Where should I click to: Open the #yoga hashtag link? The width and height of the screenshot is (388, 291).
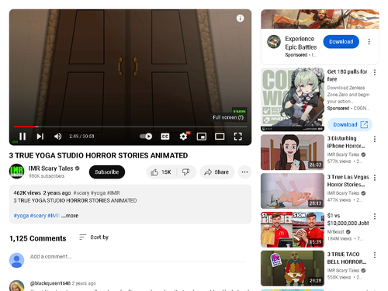tap(21, 216)
